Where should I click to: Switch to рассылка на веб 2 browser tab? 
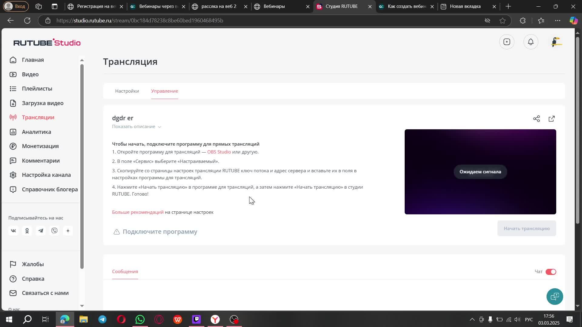(219, 6)
